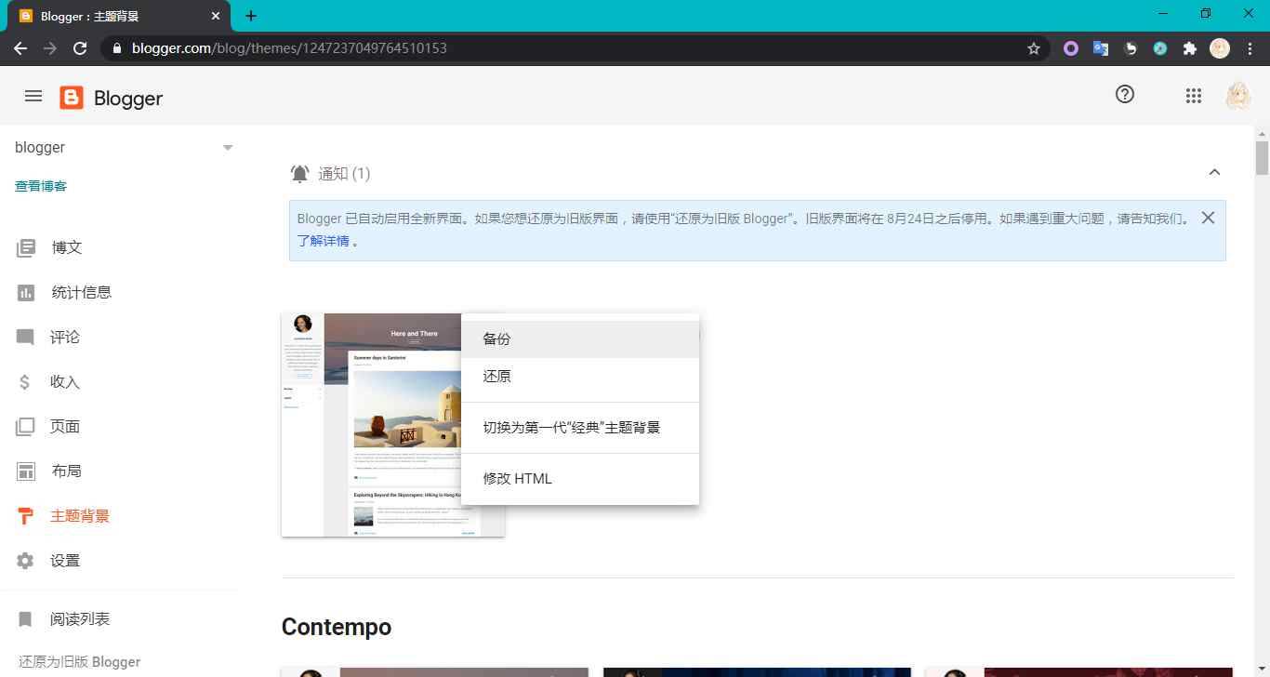Open 博文 in the sidebar
The width and height of the screenshot is (1270, 677).
(67, 248)
